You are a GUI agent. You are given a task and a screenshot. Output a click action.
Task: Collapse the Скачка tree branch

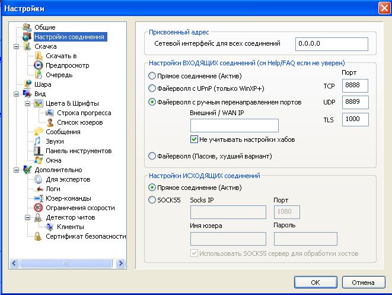(17, 46)
